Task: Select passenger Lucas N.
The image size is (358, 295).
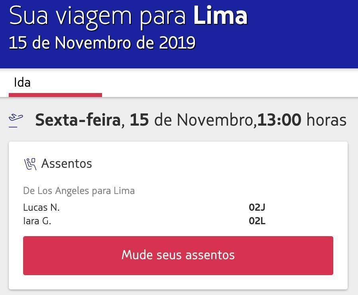Action: (x=41, y=208)
